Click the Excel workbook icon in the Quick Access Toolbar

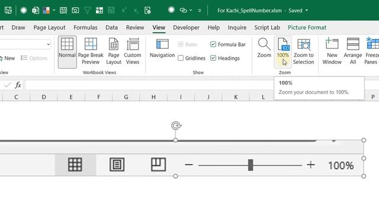click(x=36, y=11)
